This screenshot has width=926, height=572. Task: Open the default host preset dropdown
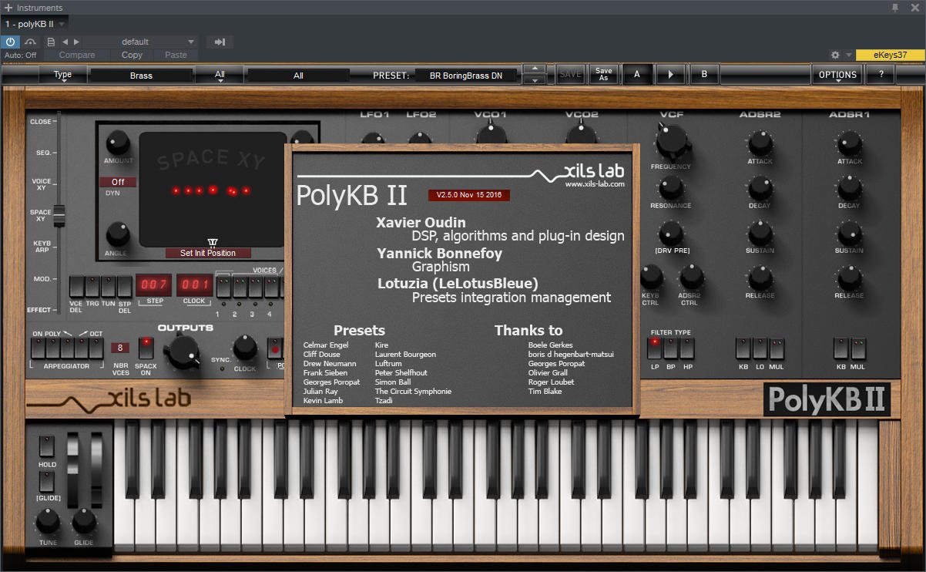pyautogui.click(x=141, y=42)
